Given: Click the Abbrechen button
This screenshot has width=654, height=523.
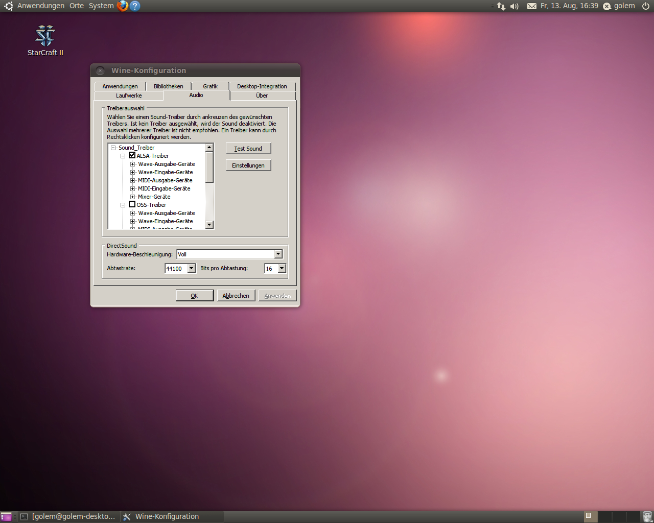Looking at the screenshot, I should click(236, 296).
